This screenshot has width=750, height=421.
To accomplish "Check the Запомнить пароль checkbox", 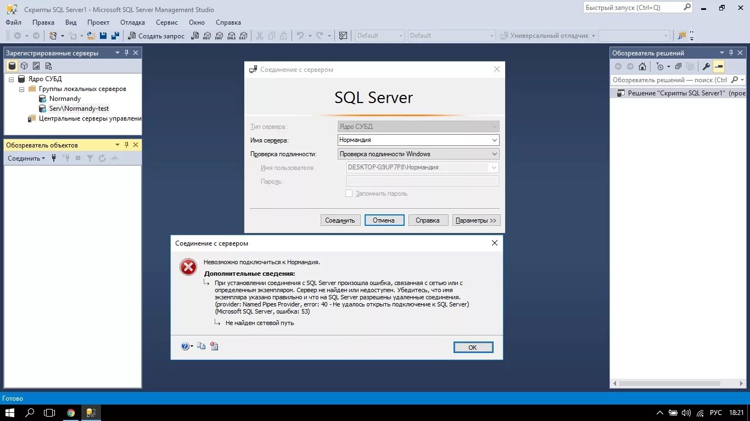I will 349,194.
